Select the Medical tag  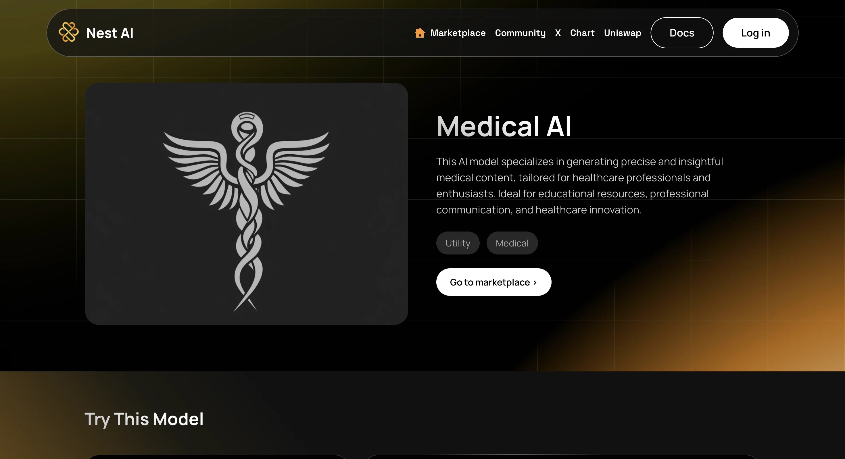512,243
